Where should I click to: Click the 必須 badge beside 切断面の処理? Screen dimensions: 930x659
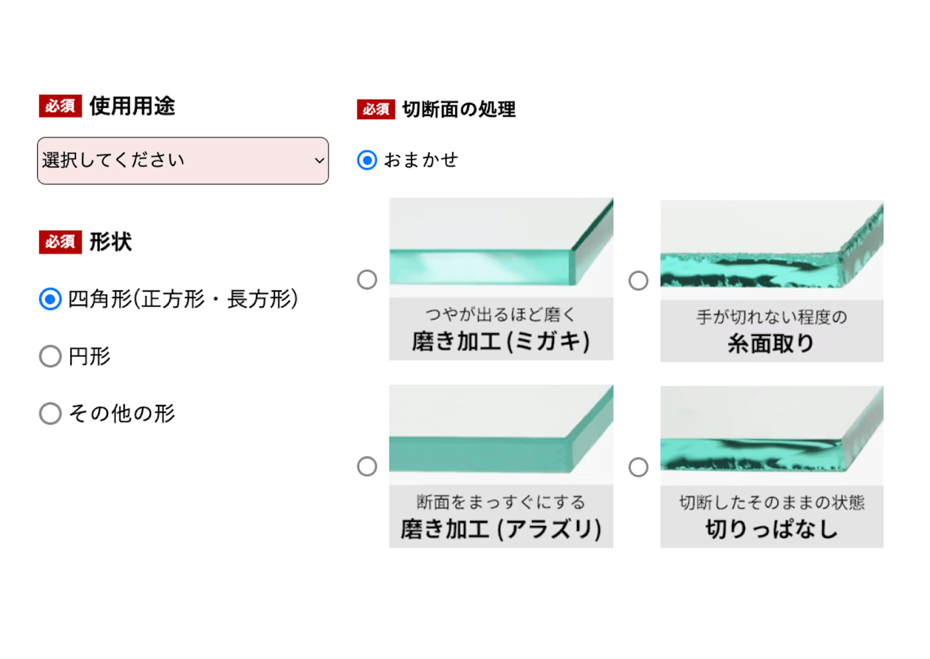(x=376, y=109)
